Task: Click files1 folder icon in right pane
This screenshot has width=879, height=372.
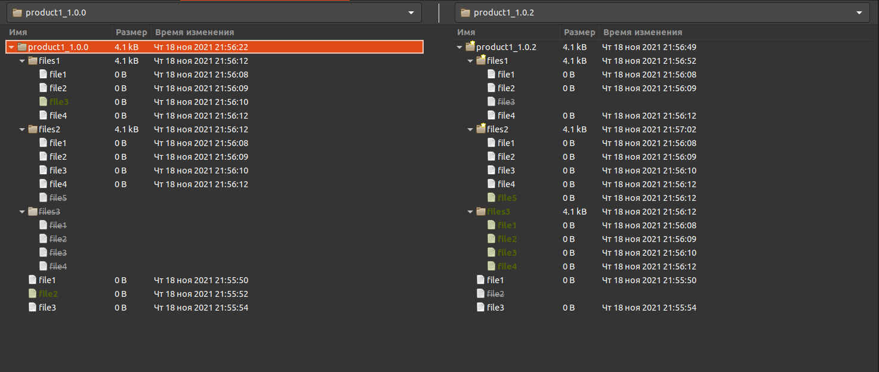Action: tap(481, 60)
